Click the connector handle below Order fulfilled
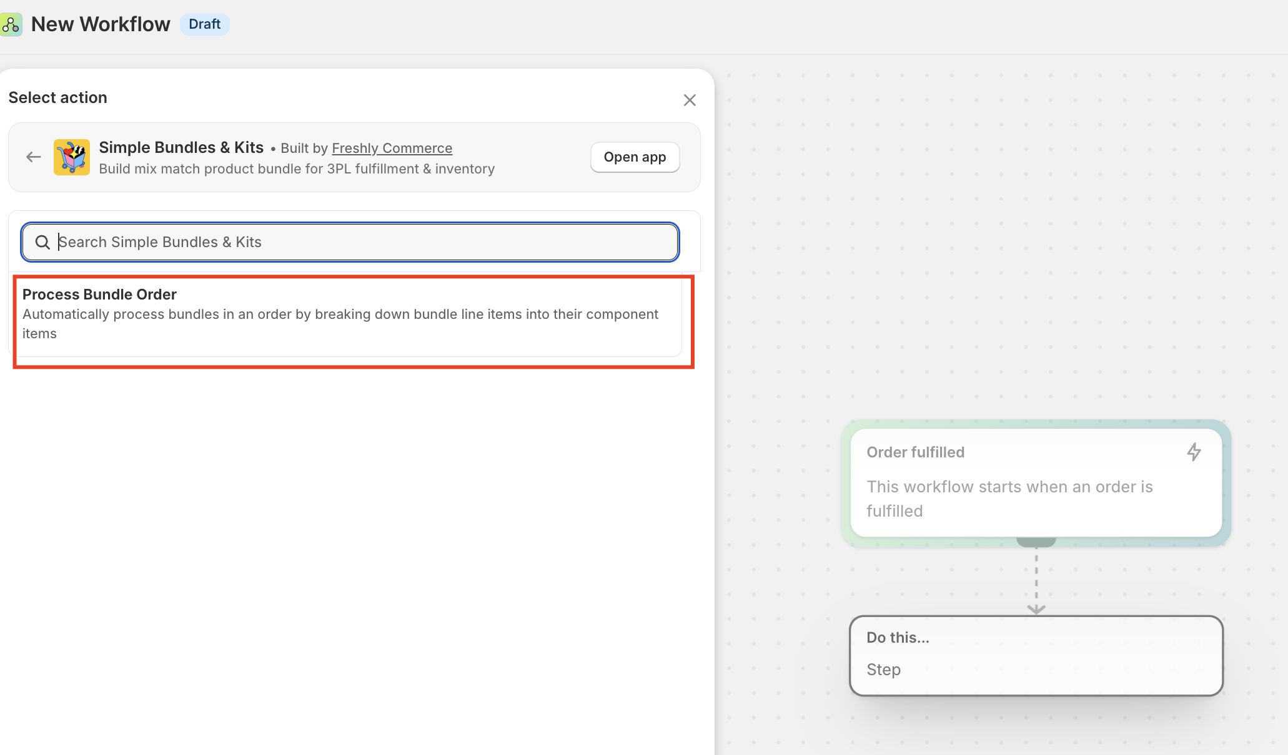This screenshot has width=1288, height=755. 1036,541
